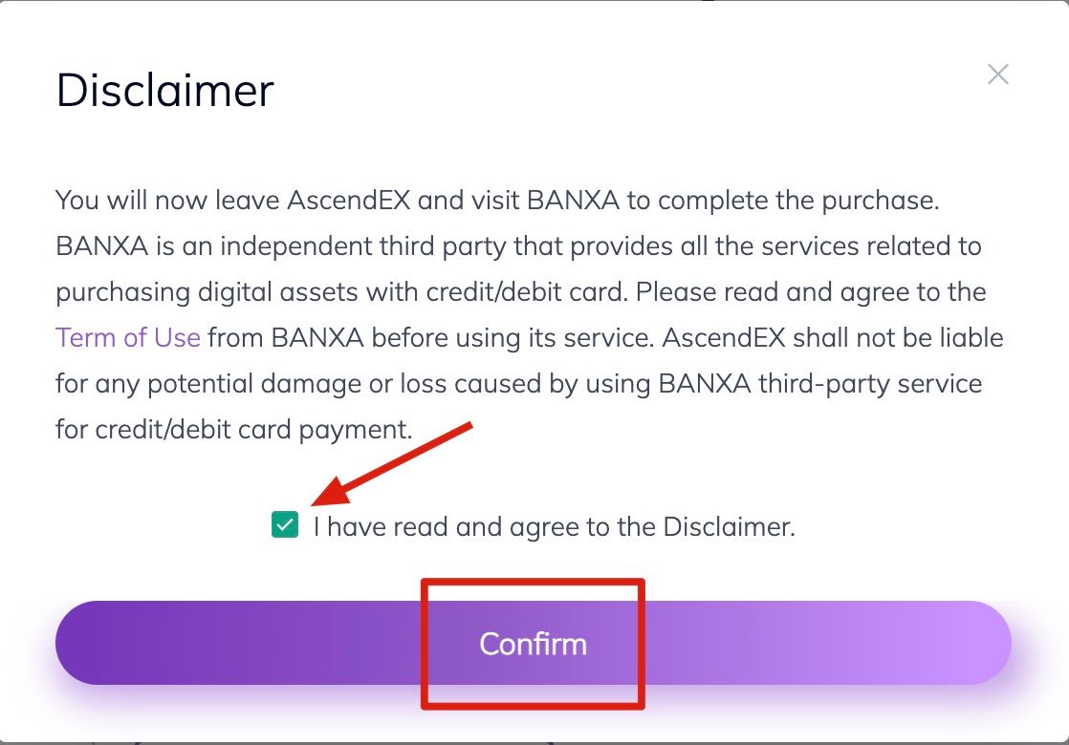Click the text "for credit/debit card payment."
1069x745 pixels.
point(234,430)
